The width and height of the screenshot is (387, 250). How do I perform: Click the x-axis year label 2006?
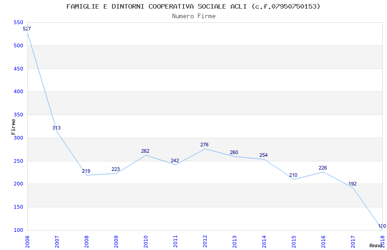(27, 242)
